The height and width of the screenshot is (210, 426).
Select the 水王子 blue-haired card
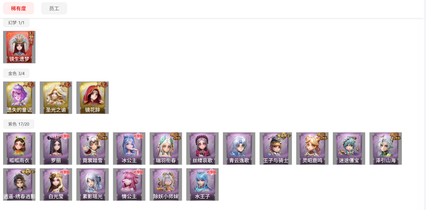click(x=202, y=184)
